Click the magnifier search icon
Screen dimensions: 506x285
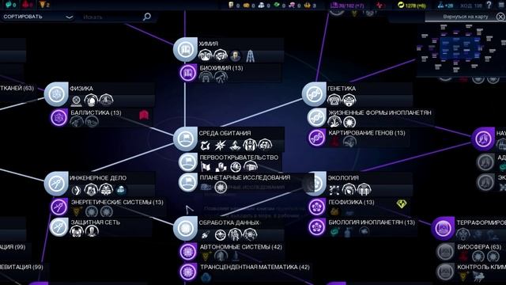[x=147, y=17]
